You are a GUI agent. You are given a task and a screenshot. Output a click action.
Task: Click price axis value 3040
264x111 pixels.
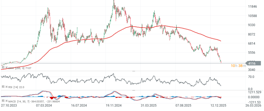(x=252, y=70)
